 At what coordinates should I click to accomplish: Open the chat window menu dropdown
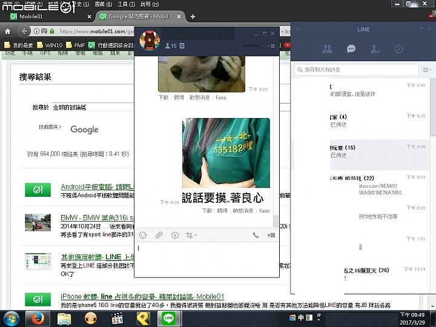click(x=271, y=46)
